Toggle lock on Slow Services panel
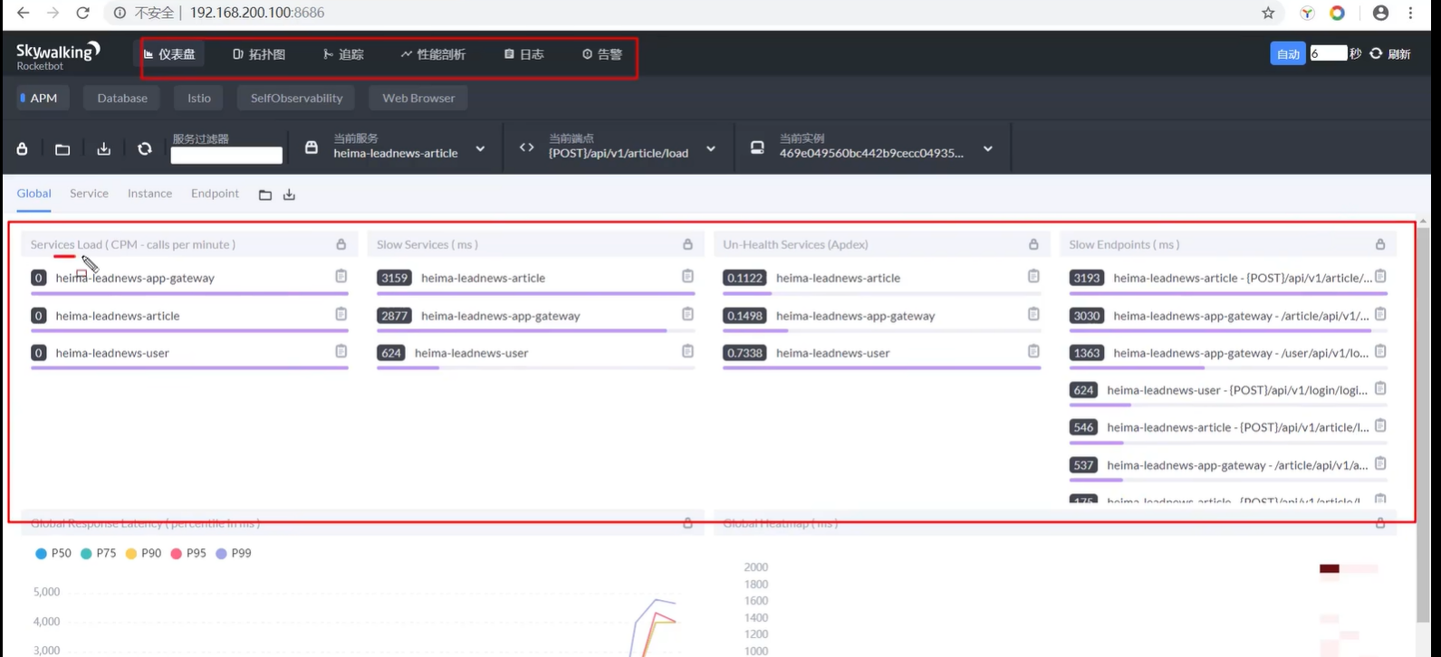This screenshot has height=657, width=1441. (687, 244)
